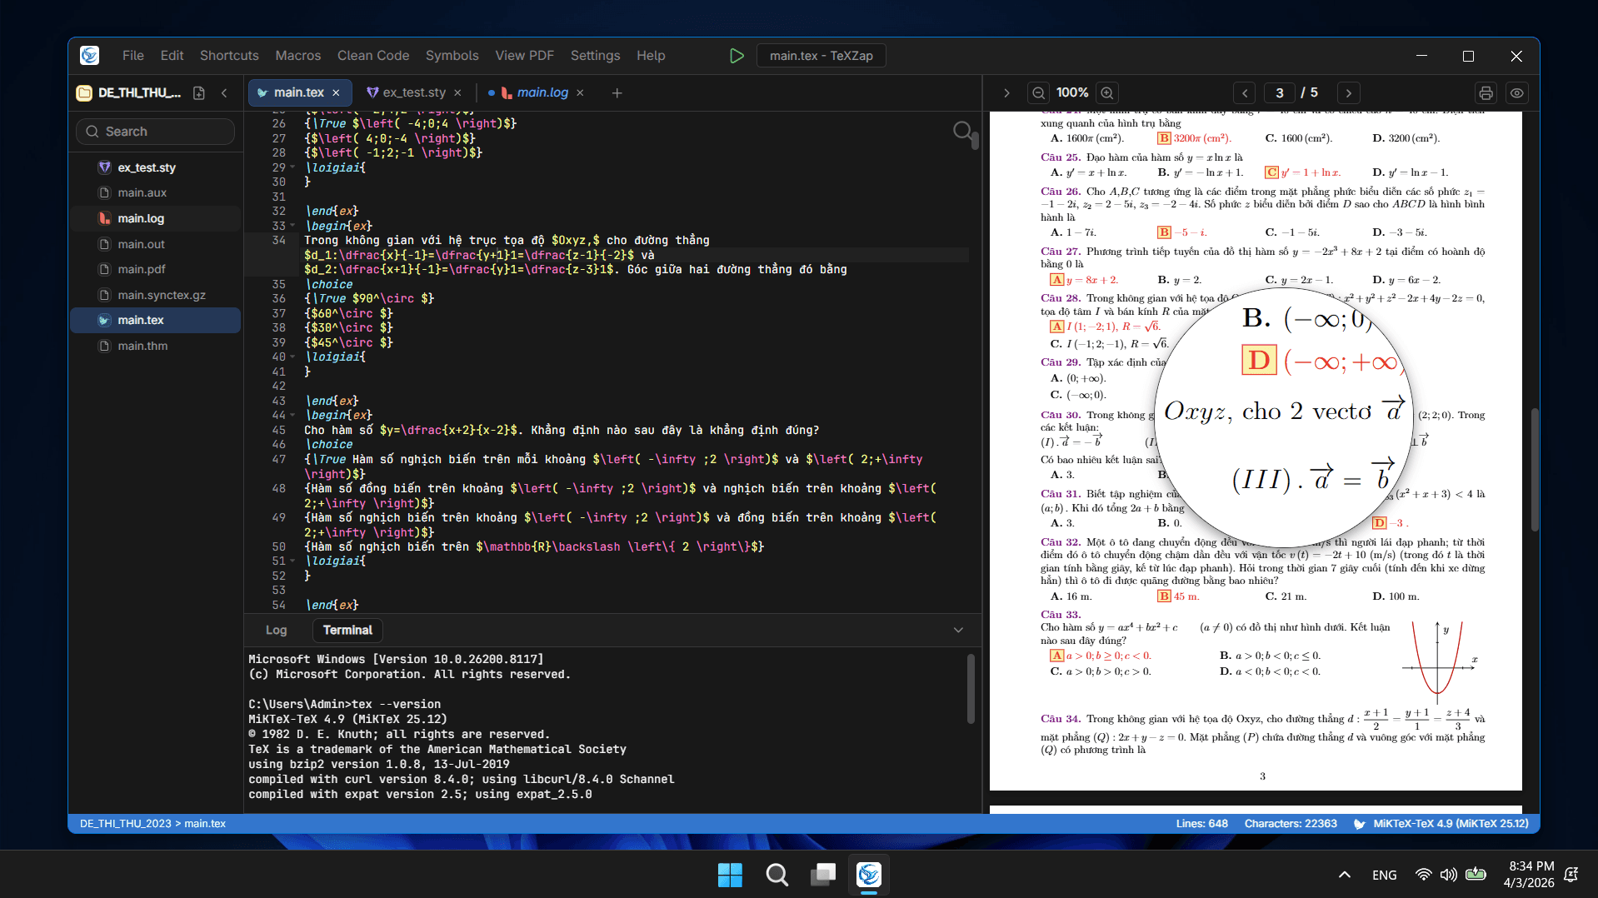The height and width of the screenshot is (898, 1598).
Task: Click the DE_THI_THU_2023 > main.tex breadcrumb
Action: click(x=152, y=824)
